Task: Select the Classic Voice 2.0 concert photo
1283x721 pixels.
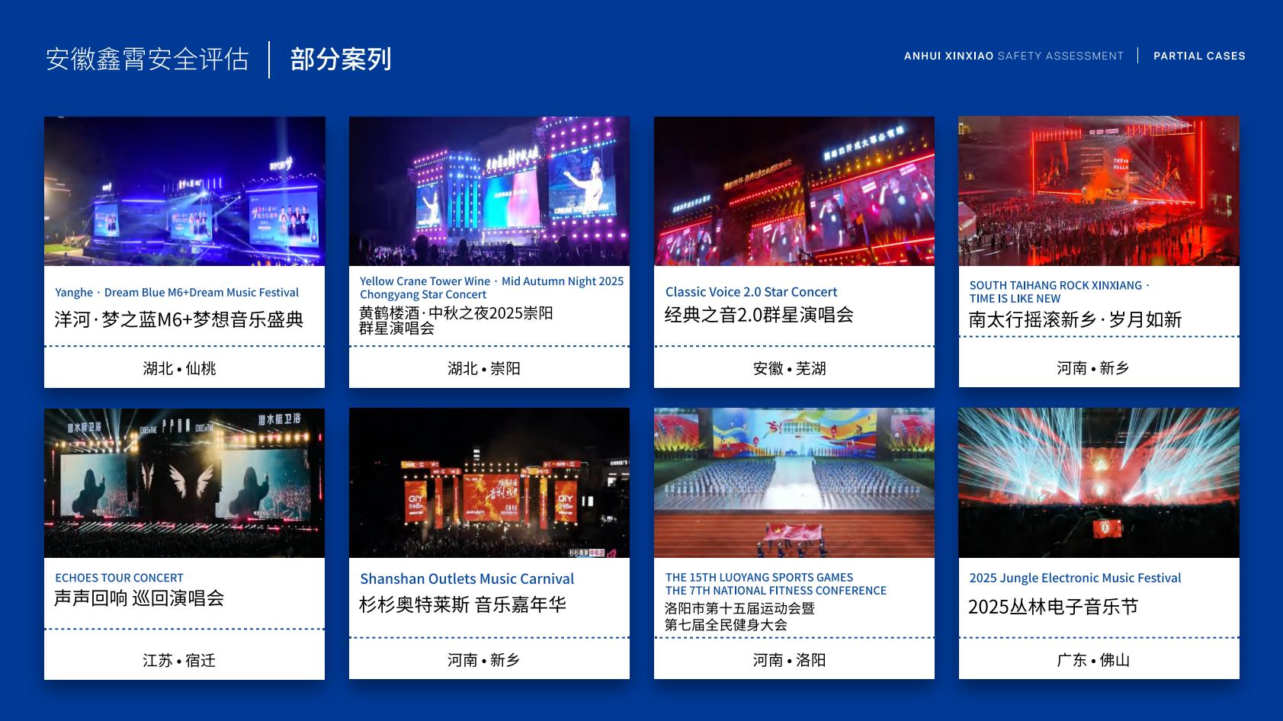Action: click(794, 191)
